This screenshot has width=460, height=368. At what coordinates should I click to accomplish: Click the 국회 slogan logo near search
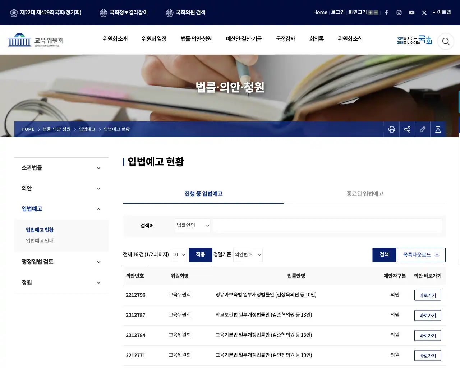click(414, 40)
